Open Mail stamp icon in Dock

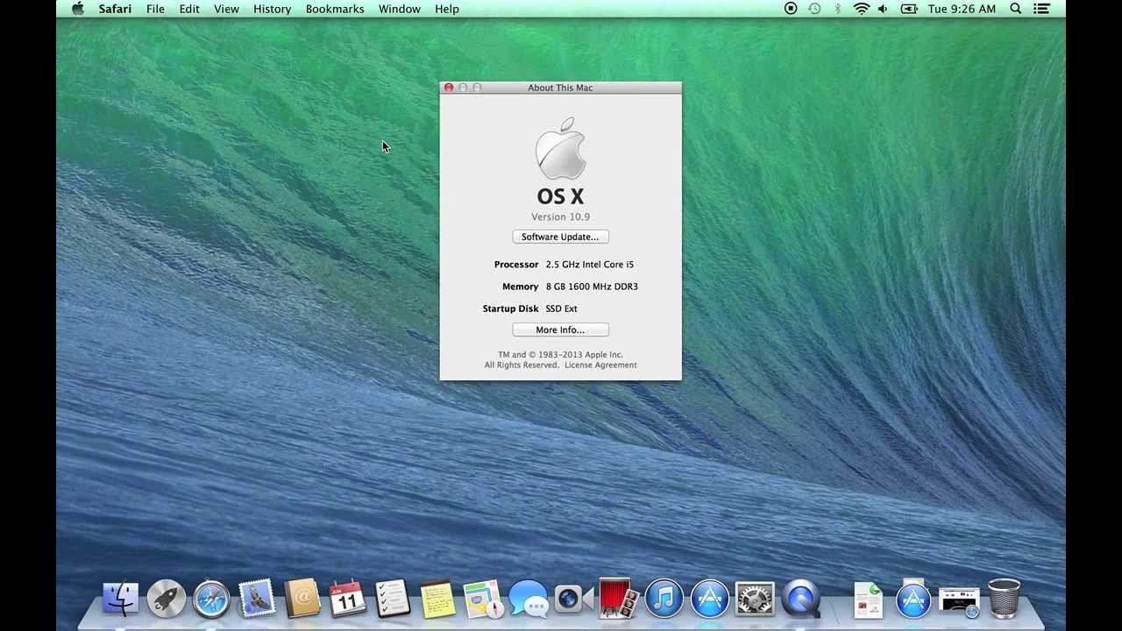[x=257, y=599]
